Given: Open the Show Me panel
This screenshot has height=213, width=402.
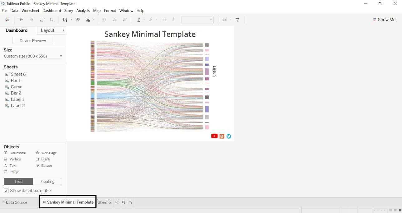Looking at the screenshot, I should pyautogui.click(x=384, y=20).
